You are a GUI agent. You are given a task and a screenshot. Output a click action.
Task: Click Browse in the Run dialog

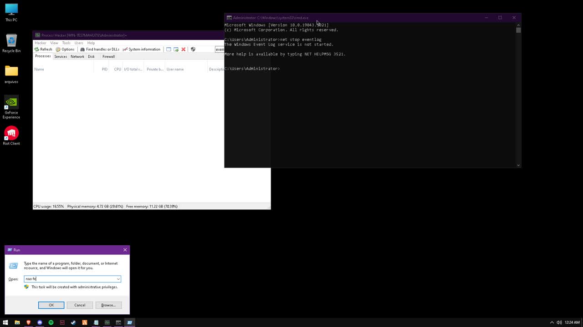click(x=108, y=305)
